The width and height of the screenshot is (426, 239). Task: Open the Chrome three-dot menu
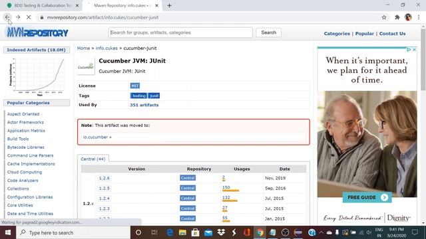(419, 17)
